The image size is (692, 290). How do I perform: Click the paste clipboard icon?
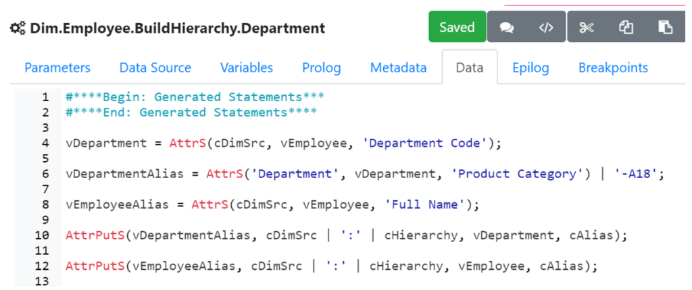(x=665, y=28)
